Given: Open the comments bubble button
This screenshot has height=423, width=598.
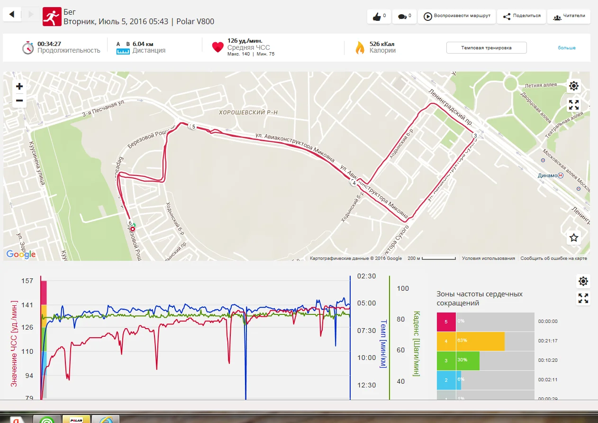Looking at the screenshot, I should pos(404,16).
